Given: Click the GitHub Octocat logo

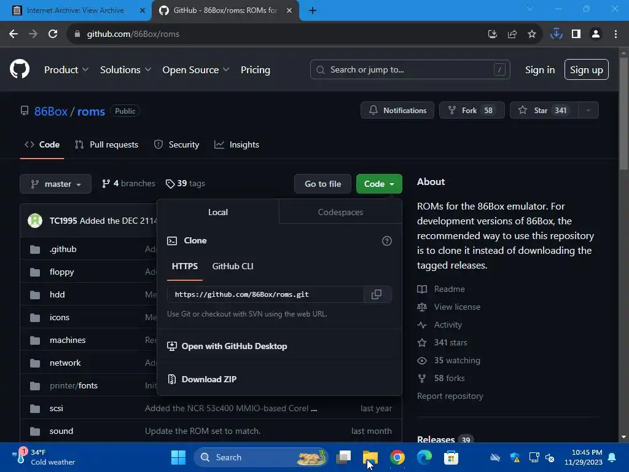Looking at the screenshot, I should click(20, 69).
